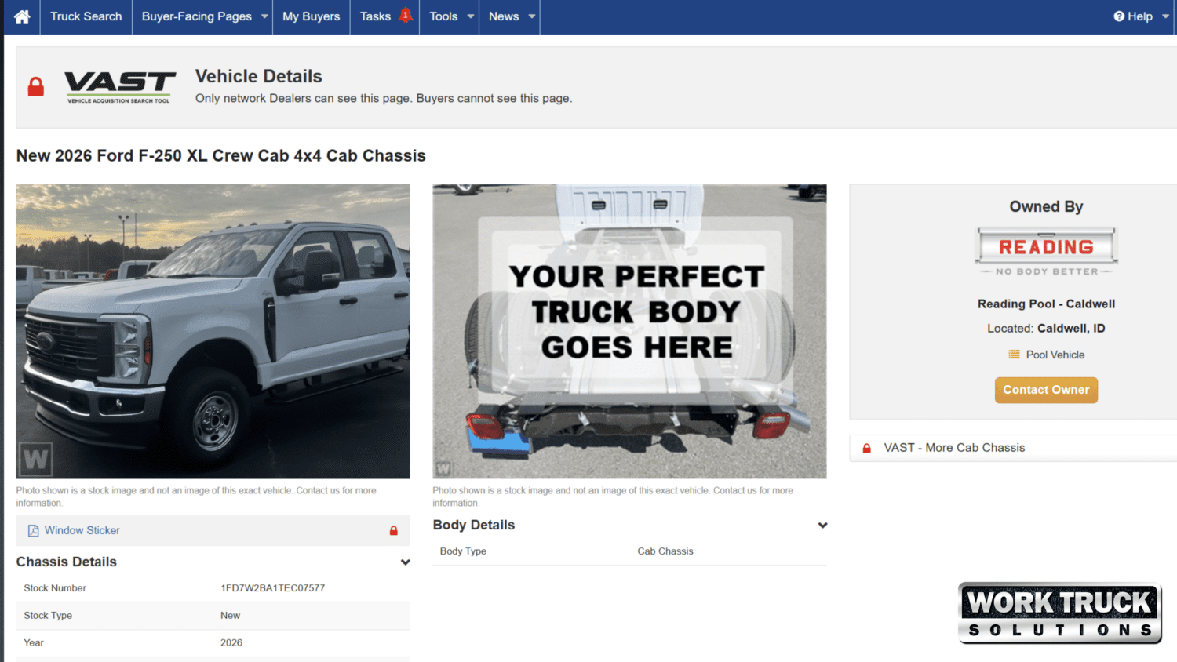Select Truck Search in the navigation bar
Screen dimensions: 1177x662
click(86, 16)
